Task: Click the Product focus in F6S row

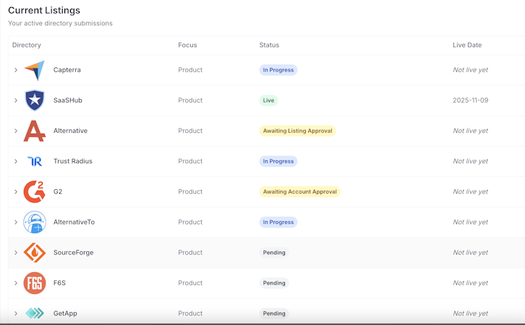Action: click(190, 283)
